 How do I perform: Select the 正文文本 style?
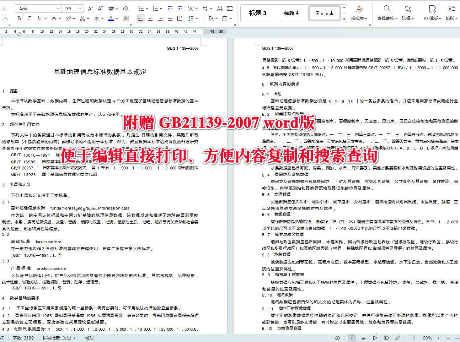pos(324,13)
